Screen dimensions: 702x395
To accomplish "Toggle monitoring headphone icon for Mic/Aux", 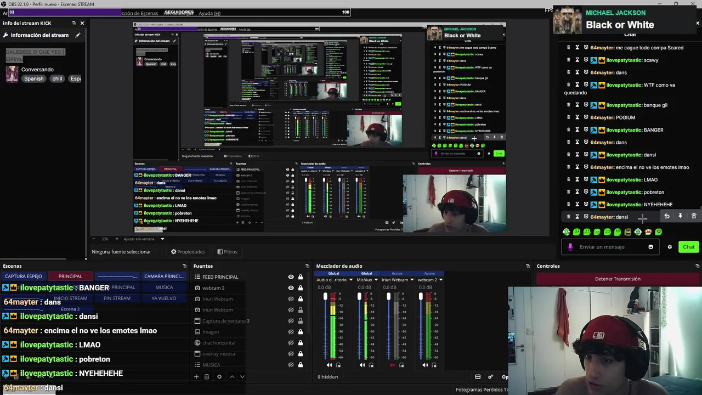I will point(371,365).
